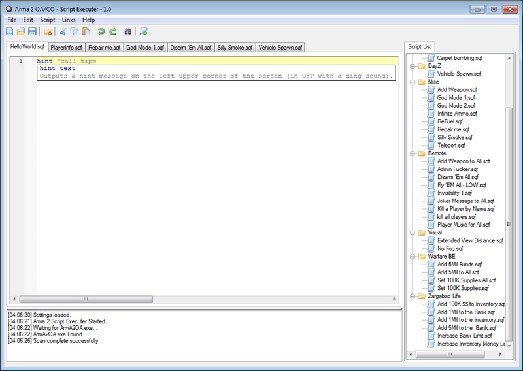Cut selected text with scissors icon
523x371 pixels.
pos(63,31)
